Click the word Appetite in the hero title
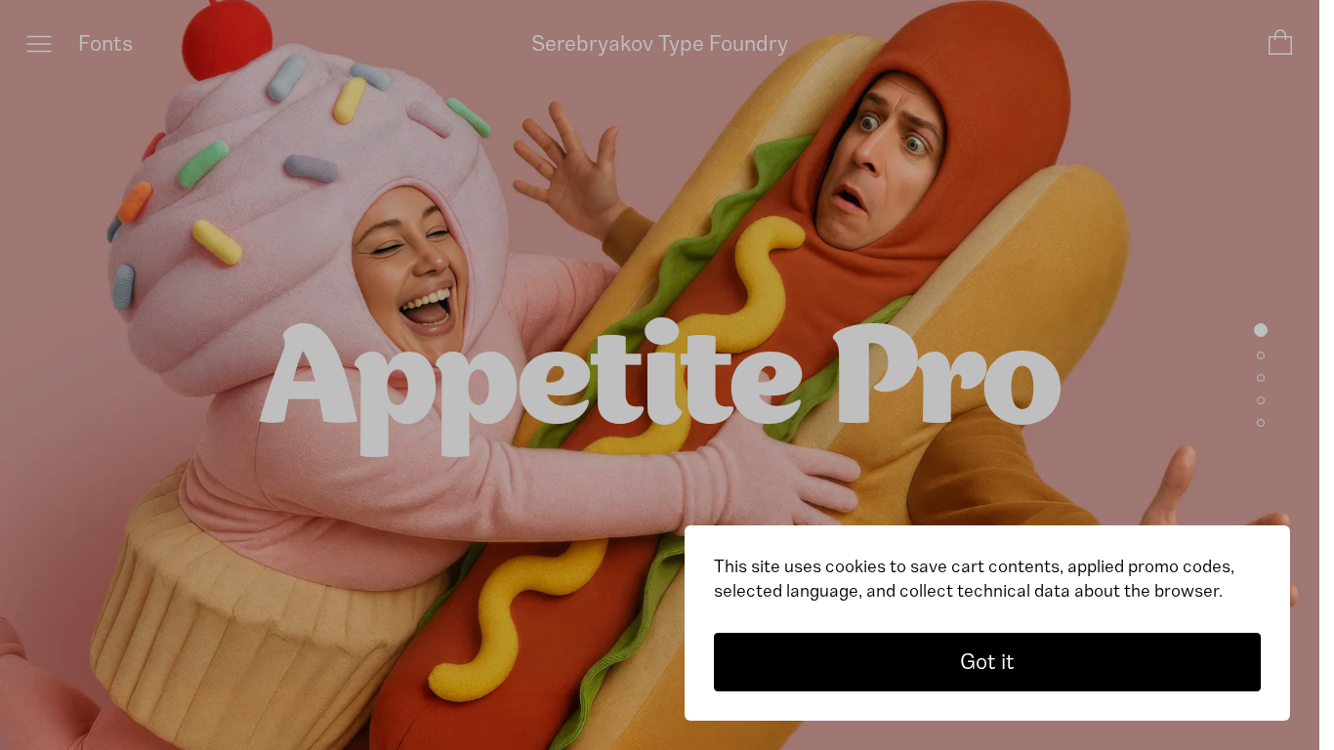 [532, 386]
